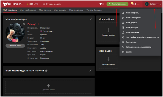Click the Загрузить видео plus icon
Viewport: 163px width, 97px height.
(108, 59)
